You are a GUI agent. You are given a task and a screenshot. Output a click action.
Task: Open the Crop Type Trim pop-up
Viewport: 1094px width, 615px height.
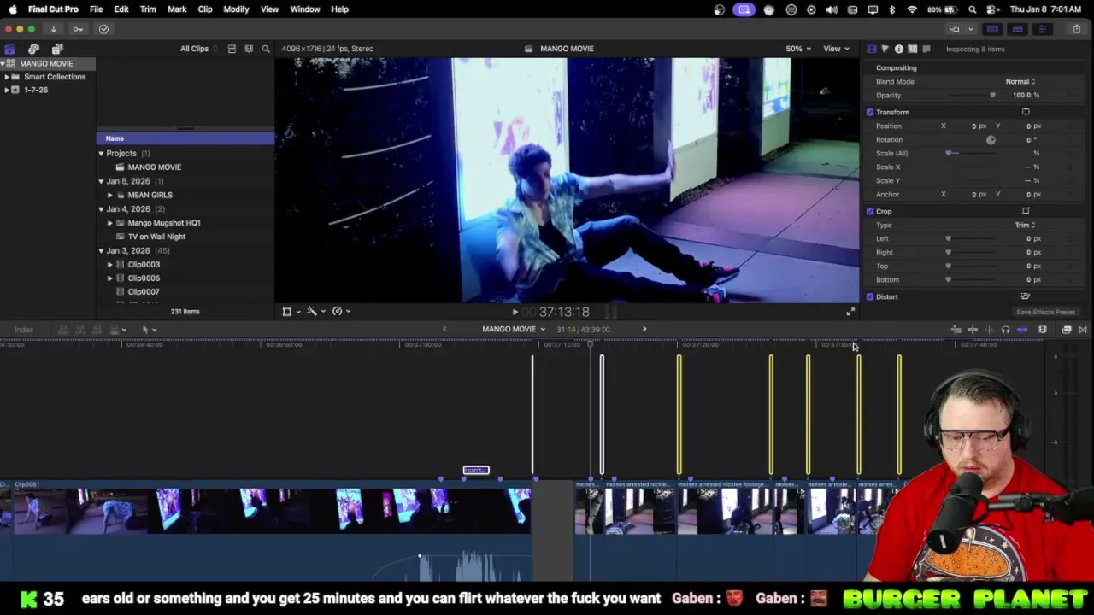pyautogui.click(x=1025, y=225)
